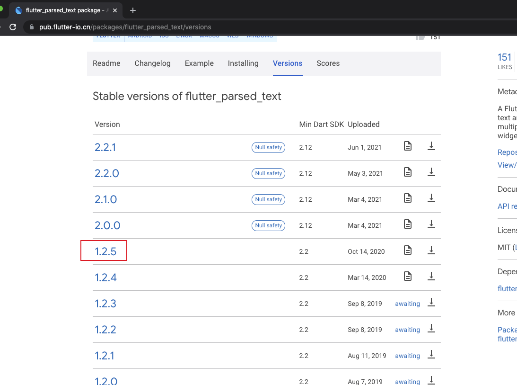This screenshot has height=385, width=517.
Task: Click the Null safety badge for 2.2.1
Action: pyautogui.click(x=268, y=147)
